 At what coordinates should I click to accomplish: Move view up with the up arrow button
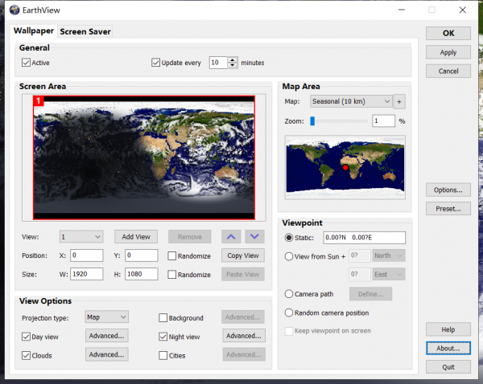(231, 237)
